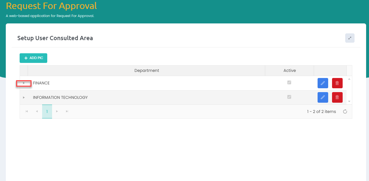This screenshot has width=369, height=181.
Task: Toggle the Active checkbox for INFORMATION TECHNOLOGY
Action: [289, 97]
